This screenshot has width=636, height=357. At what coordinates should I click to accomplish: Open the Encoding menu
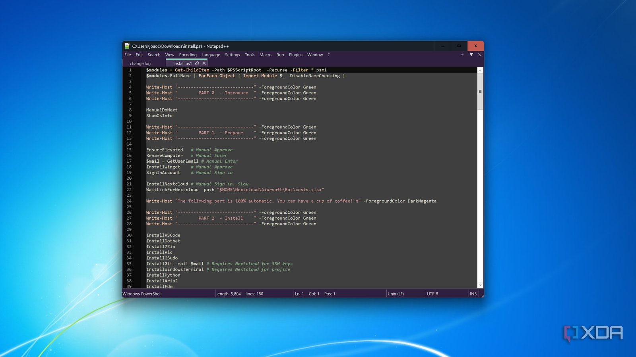[x=188, y=55]
